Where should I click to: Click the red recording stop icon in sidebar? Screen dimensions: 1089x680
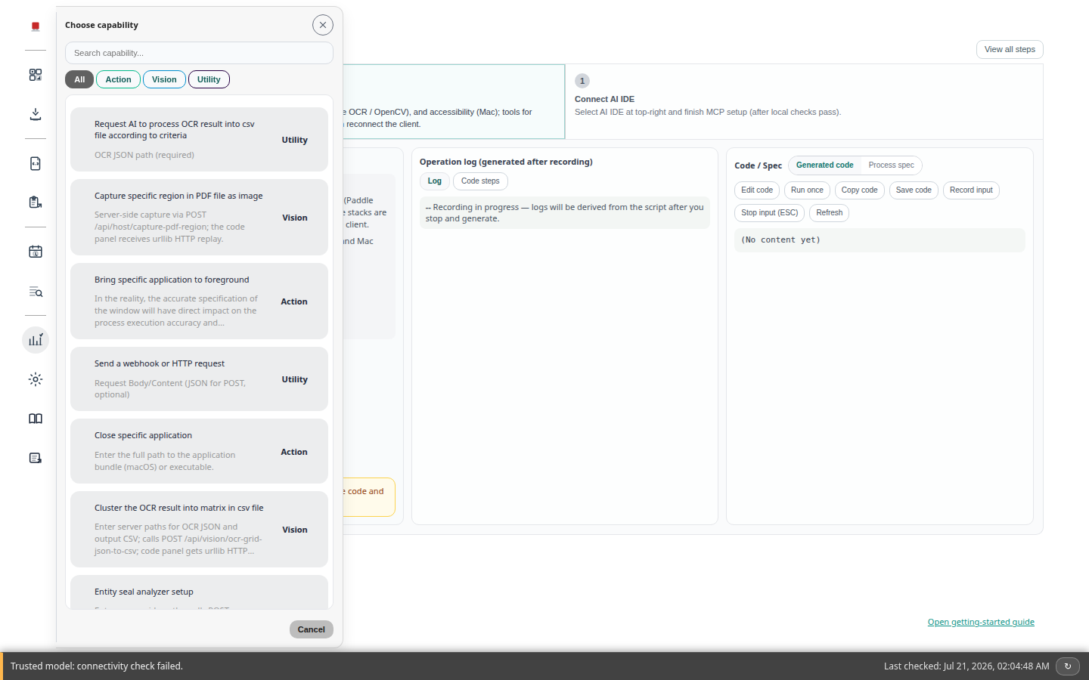(36, 26)
